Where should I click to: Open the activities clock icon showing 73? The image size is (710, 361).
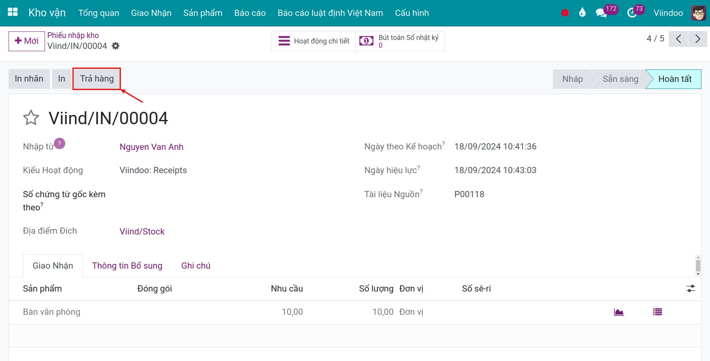pyautogui.click(x=632, y=13)
